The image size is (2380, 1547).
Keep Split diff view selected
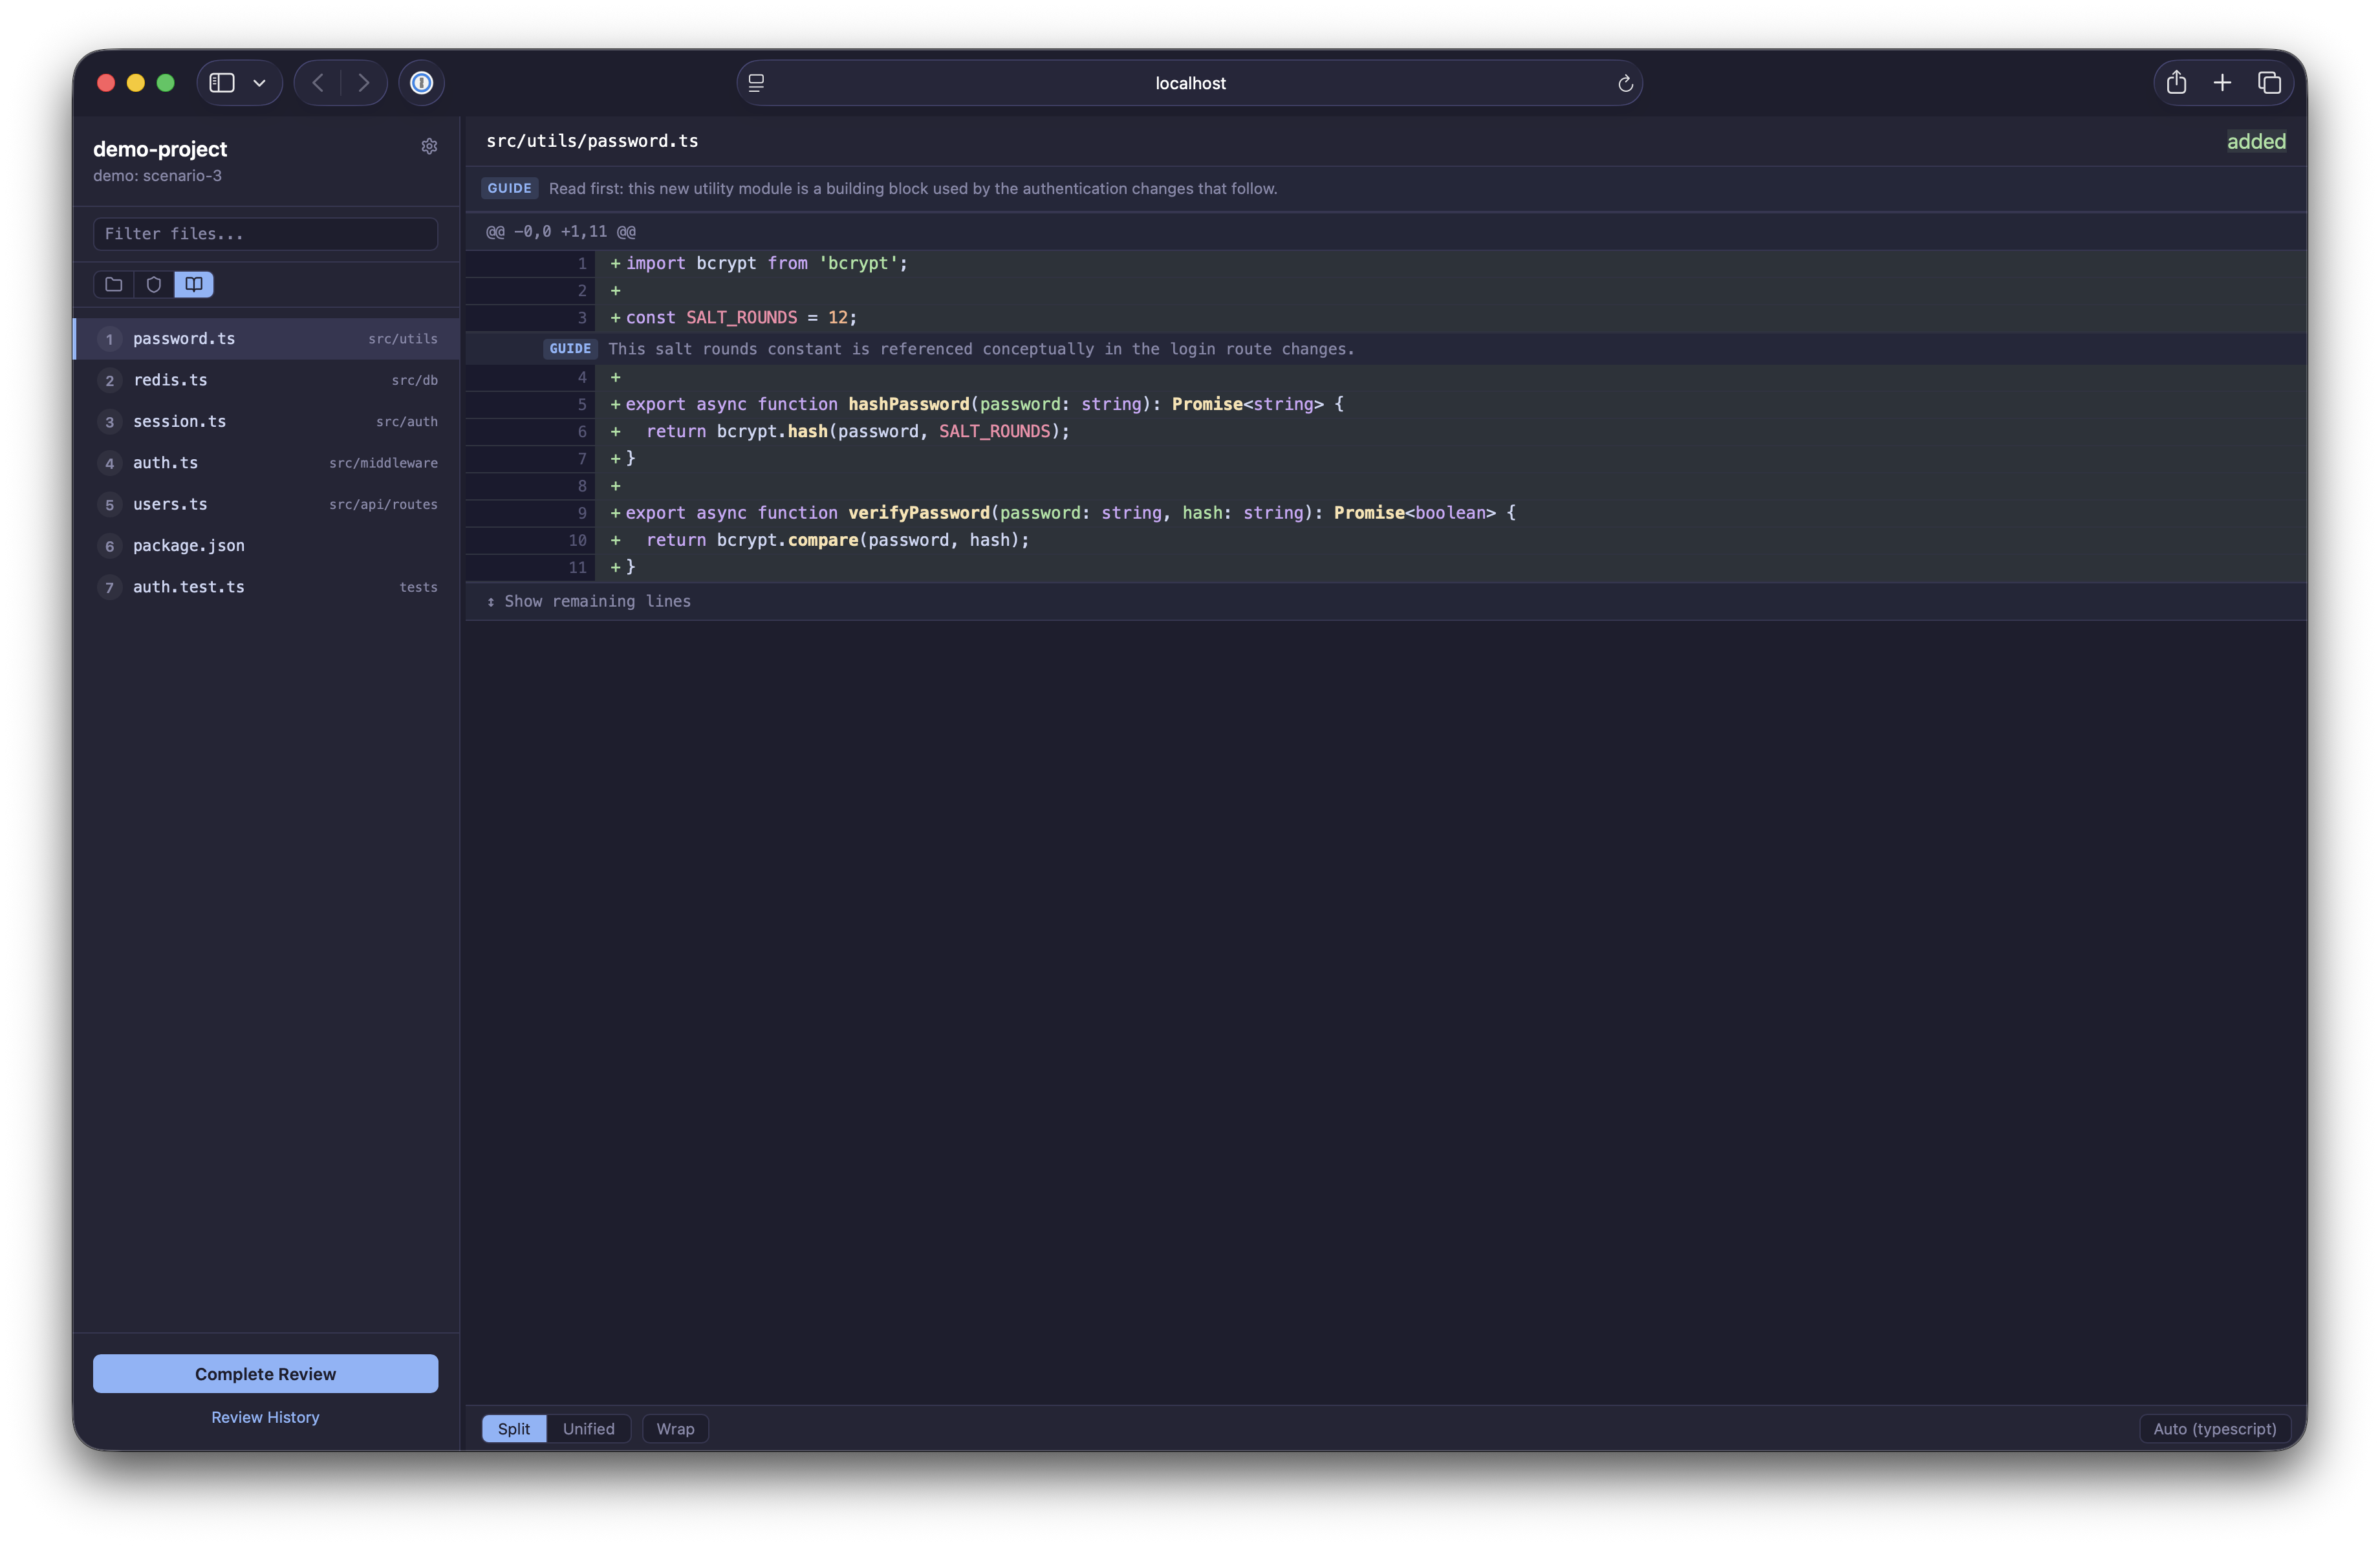[513, 1428]
